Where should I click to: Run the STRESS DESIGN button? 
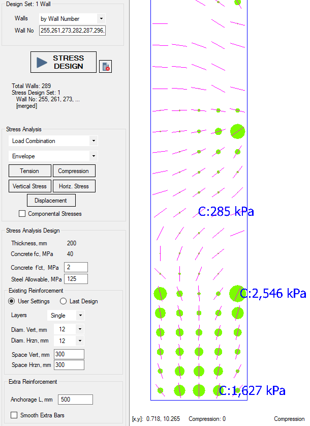pyautogui.click(x=64, y=62)
